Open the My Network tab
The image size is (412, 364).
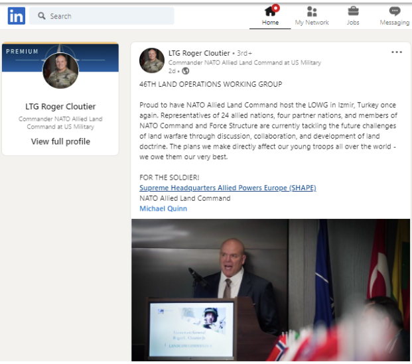click(312, 16)
